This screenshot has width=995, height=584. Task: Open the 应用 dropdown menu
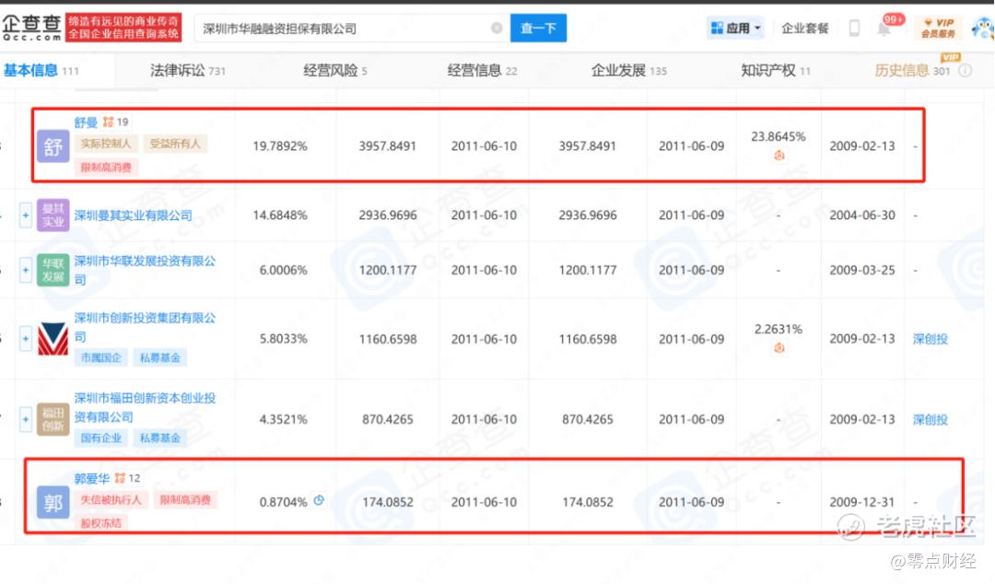(735, 28)
